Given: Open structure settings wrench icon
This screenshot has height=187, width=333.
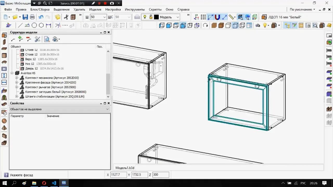Looking at the screenshot, I should 37,39.
